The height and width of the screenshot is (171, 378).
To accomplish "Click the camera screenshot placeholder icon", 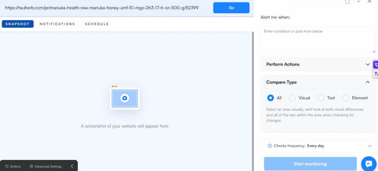I will click(x=125, y=98).
